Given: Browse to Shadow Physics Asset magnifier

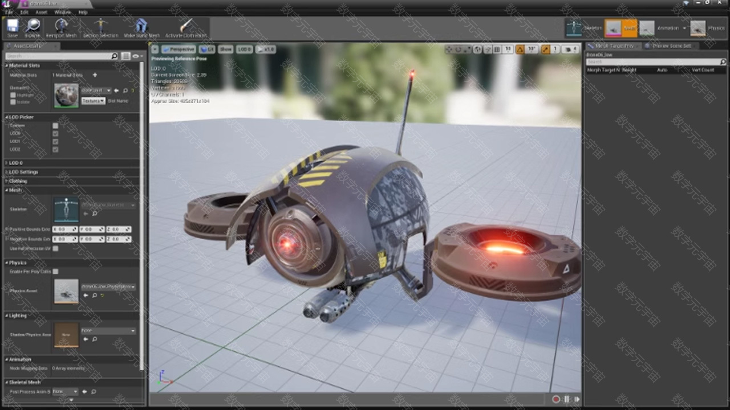Looking at the screenshot, I should tap(94, 339).
